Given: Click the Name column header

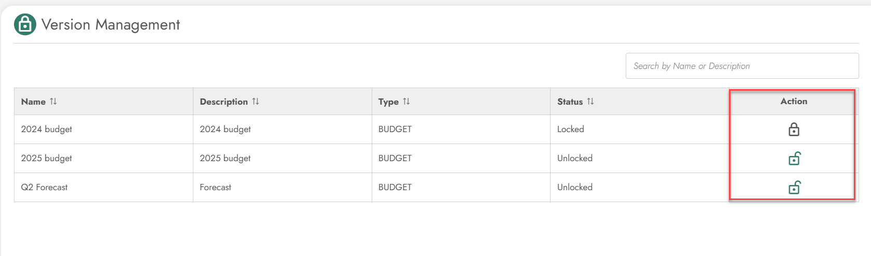Looking at the screenshot, I should (x=33, y=102).
